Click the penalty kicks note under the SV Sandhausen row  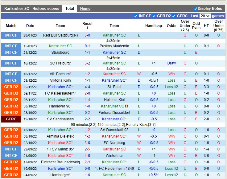pyautogui.click(x=113, y=125)
